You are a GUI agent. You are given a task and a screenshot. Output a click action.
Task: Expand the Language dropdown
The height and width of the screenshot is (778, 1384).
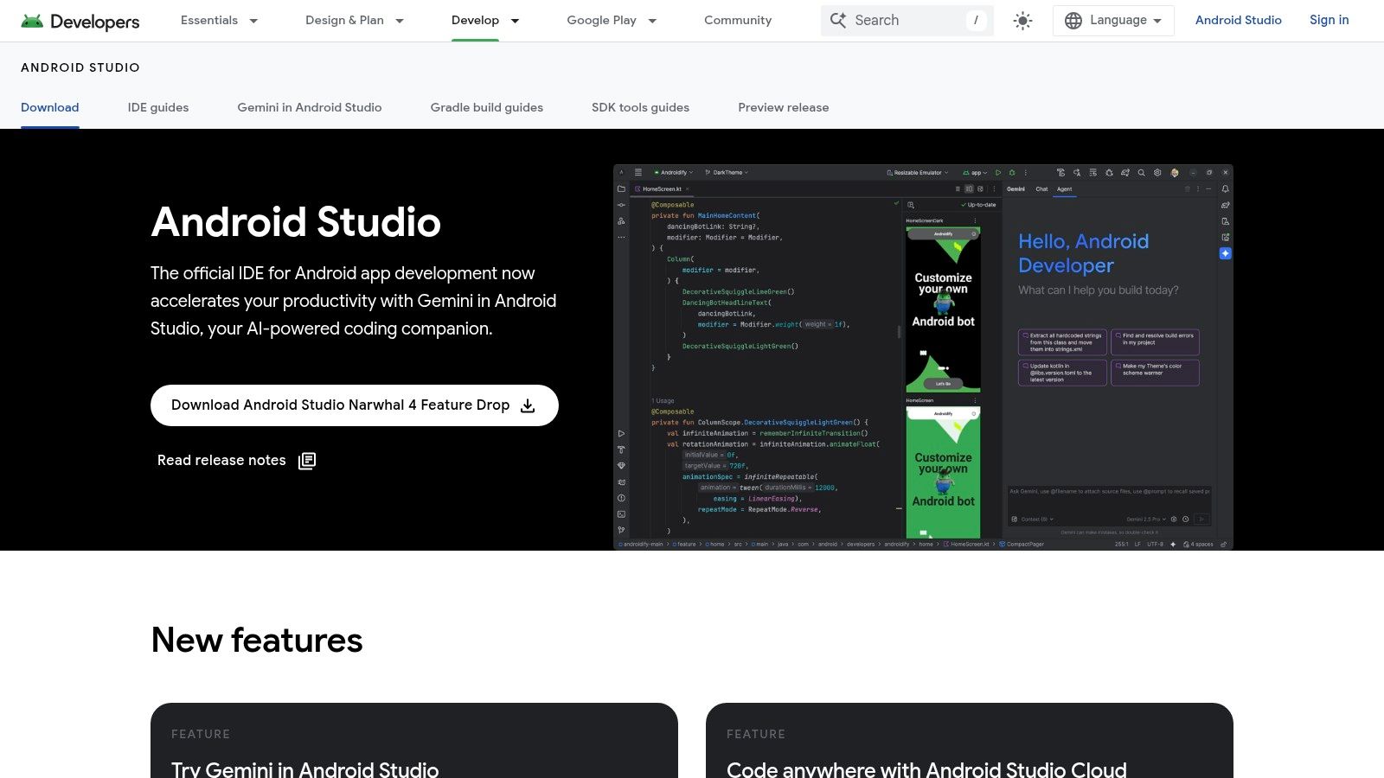pos(1113,20)
